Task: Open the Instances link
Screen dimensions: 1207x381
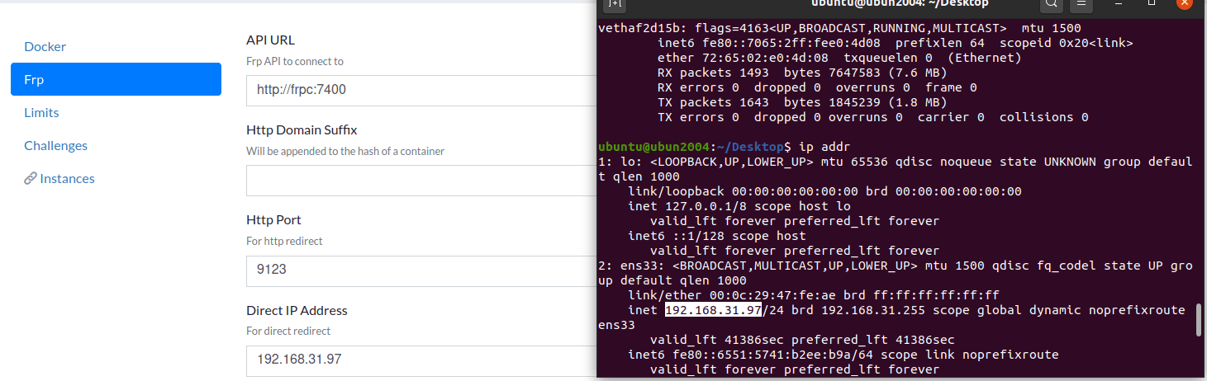Action: tap(67, 179)
